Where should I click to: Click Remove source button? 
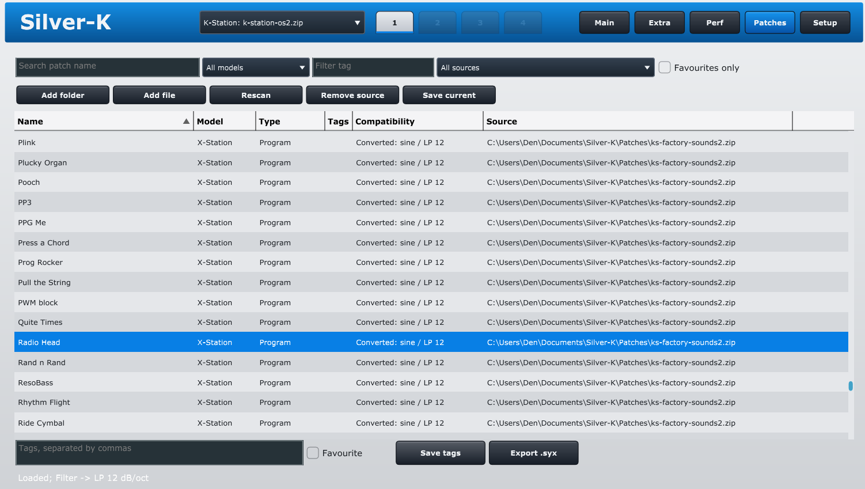(352, 95)
